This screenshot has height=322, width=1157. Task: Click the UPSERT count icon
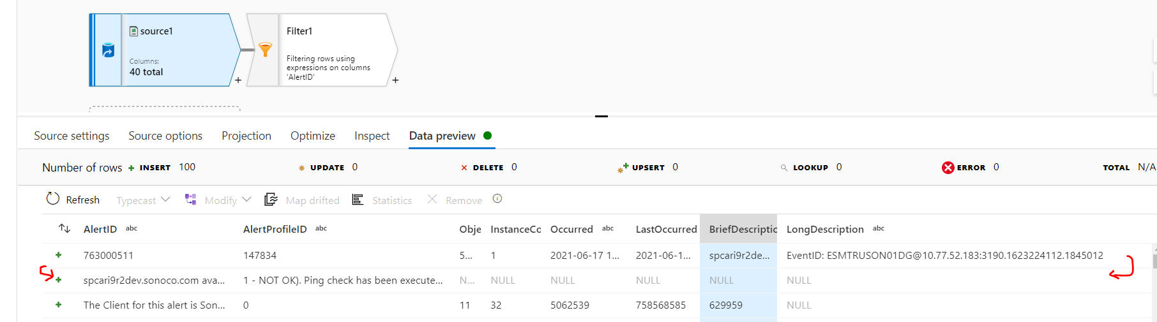pos(623,168)
